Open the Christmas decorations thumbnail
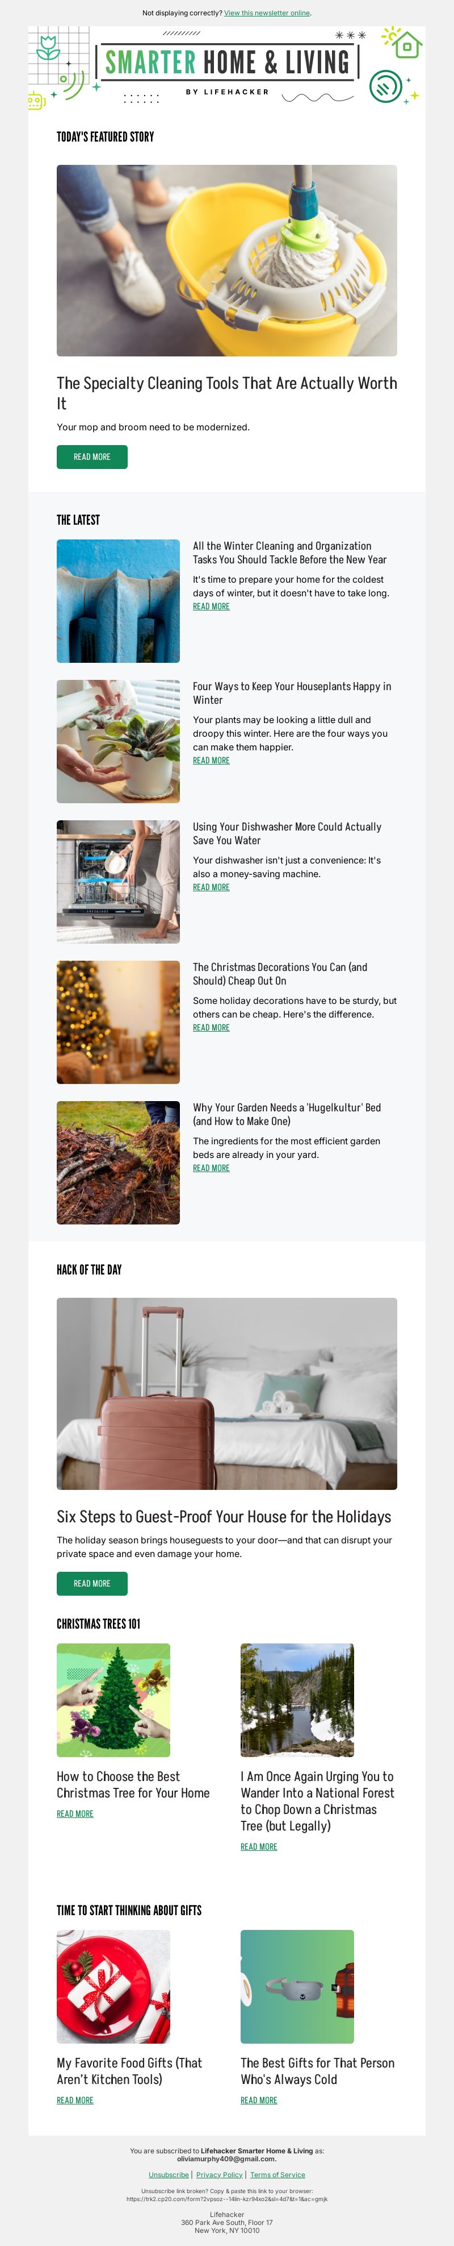 (118, 1022)
